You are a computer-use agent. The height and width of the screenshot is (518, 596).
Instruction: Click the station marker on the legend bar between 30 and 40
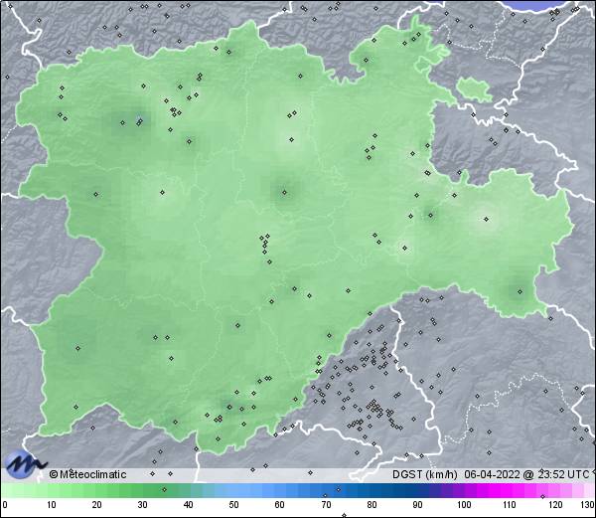pos(164,489)
